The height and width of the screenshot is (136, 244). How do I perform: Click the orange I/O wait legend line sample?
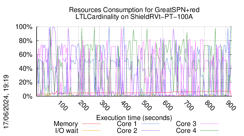click(x=91, y=131)
